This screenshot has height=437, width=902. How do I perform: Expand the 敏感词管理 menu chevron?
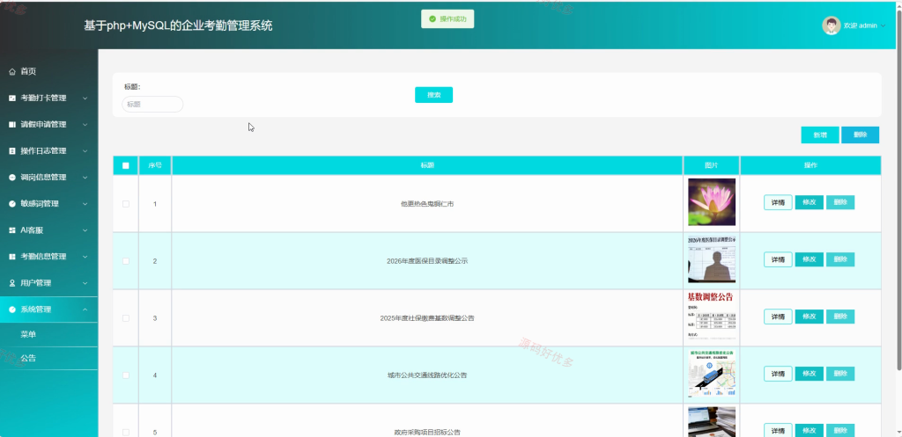coord(85,204)
